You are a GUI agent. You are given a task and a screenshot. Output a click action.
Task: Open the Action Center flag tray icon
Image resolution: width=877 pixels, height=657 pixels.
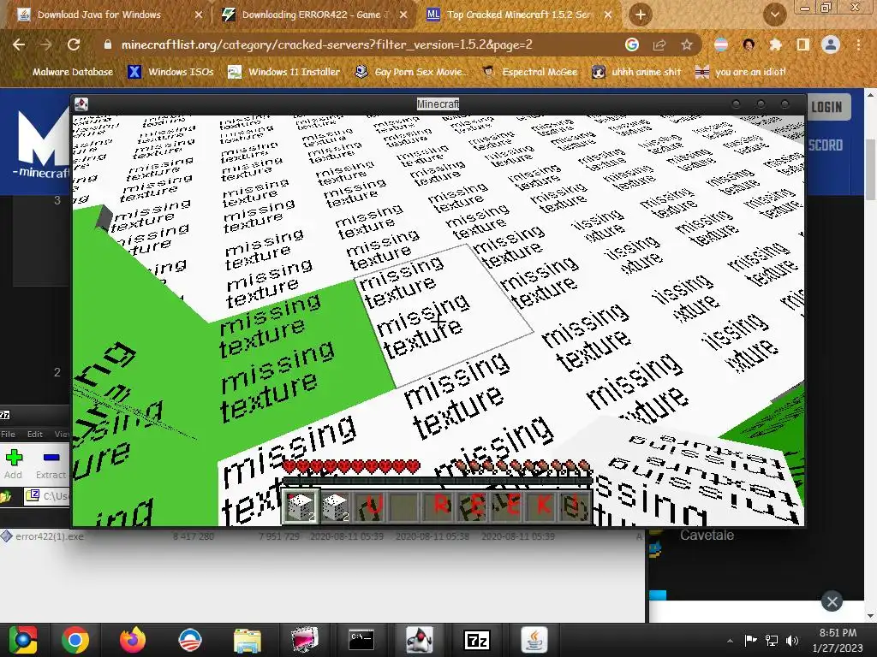coord(750,640)
